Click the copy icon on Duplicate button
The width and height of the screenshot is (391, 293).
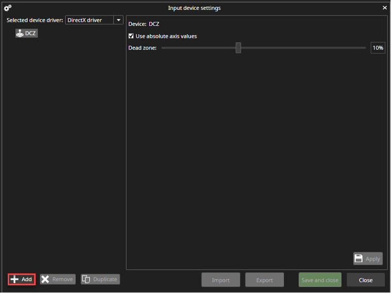86,279
